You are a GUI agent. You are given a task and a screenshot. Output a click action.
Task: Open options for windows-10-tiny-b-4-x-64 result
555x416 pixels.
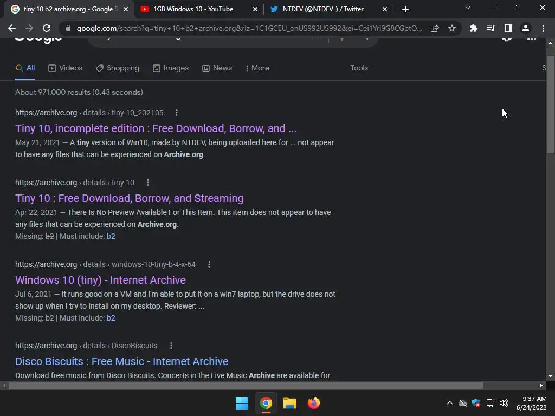[x=209, y=264]
